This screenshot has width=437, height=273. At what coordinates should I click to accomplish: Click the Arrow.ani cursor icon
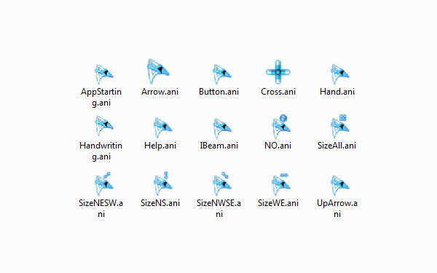[x=158, y=71]
